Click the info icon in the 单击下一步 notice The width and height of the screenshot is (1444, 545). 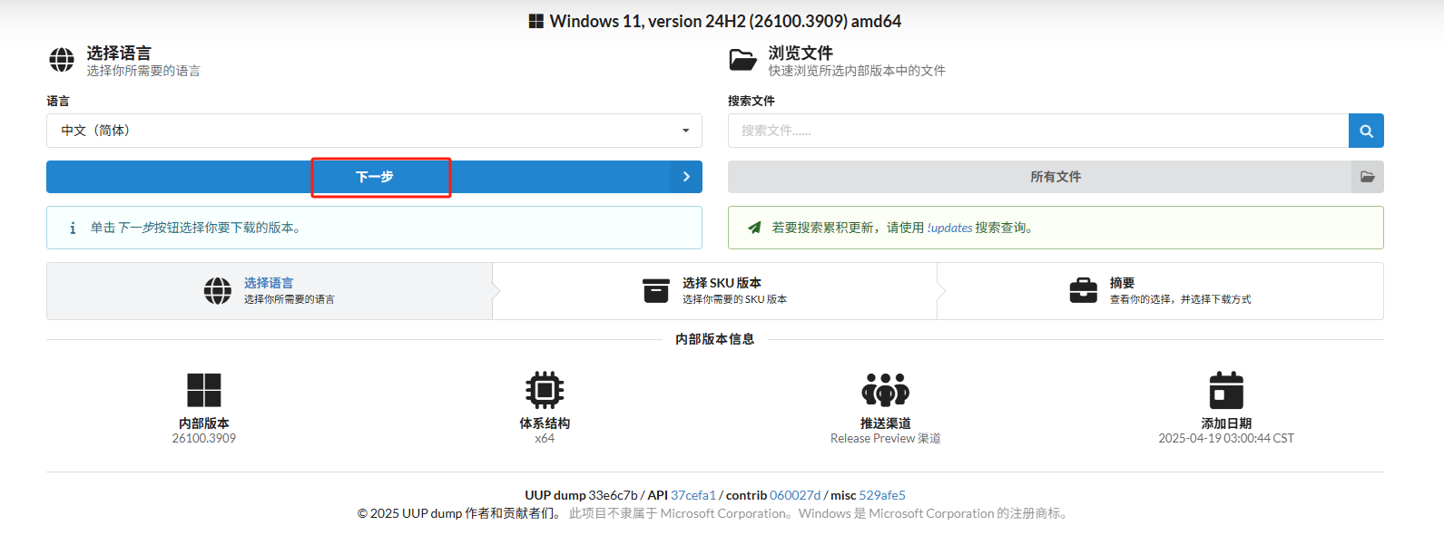pos(73,228)
